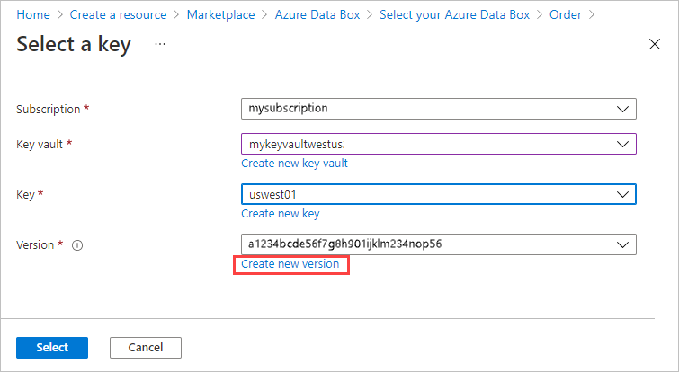Click the Create new version link

click(x=290, y=264)
